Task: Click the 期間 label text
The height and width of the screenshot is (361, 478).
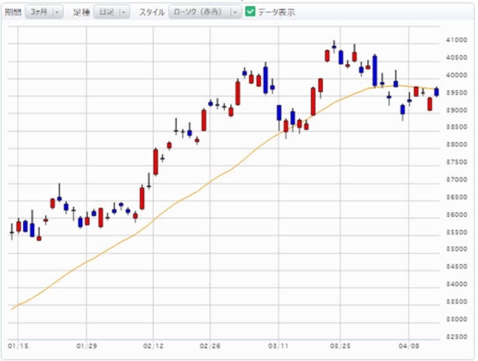Action: [12, 12]
